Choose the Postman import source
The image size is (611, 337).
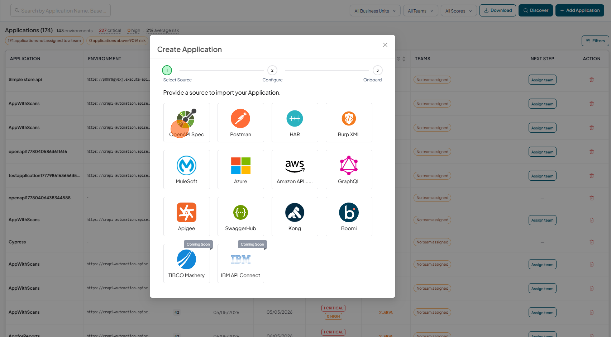coord(240,123)
